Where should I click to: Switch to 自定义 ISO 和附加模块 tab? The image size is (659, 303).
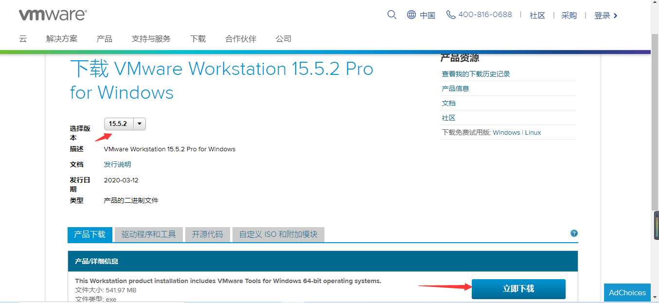[278, 234]
